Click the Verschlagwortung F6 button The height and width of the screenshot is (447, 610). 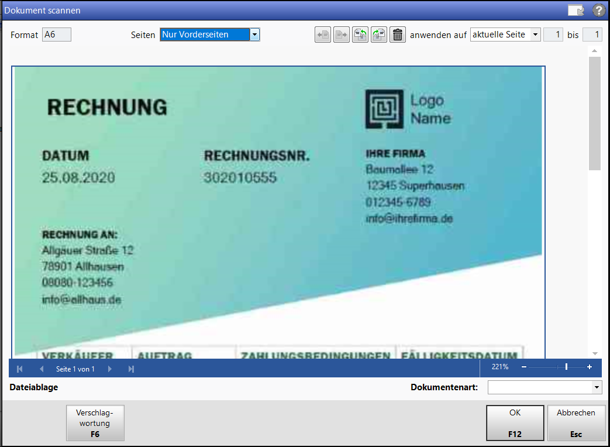95,422
